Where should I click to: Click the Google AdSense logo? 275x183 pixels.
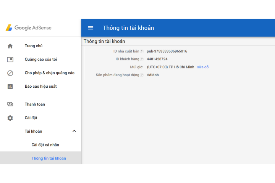pos(28,28)
